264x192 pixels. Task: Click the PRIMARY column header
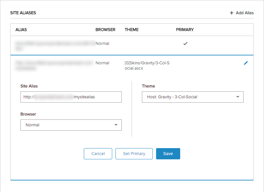point(185,30)
